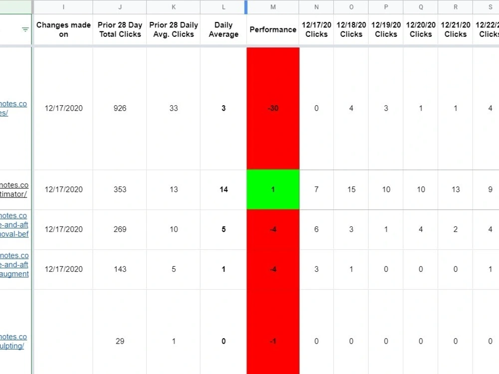Viewport: 499px width, 374px height.
Task: Select the date cell in the 926 row
Action: pyautogui.click(x=63, y=108)
